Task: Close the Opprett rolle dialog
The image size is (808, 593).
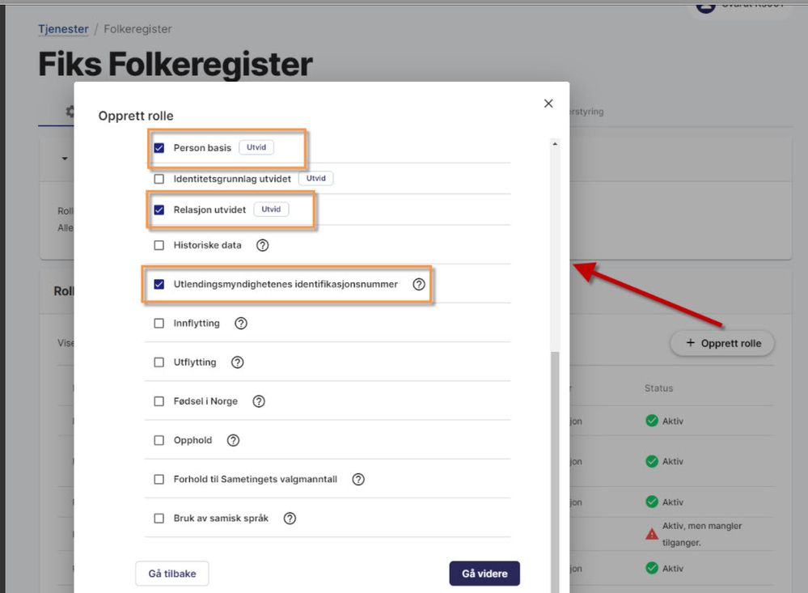Action: pos(548,104)
